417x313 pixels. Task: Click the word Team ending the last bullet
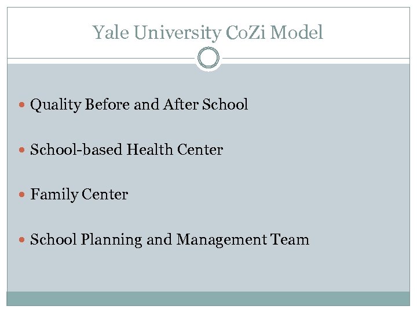point(290,239)
